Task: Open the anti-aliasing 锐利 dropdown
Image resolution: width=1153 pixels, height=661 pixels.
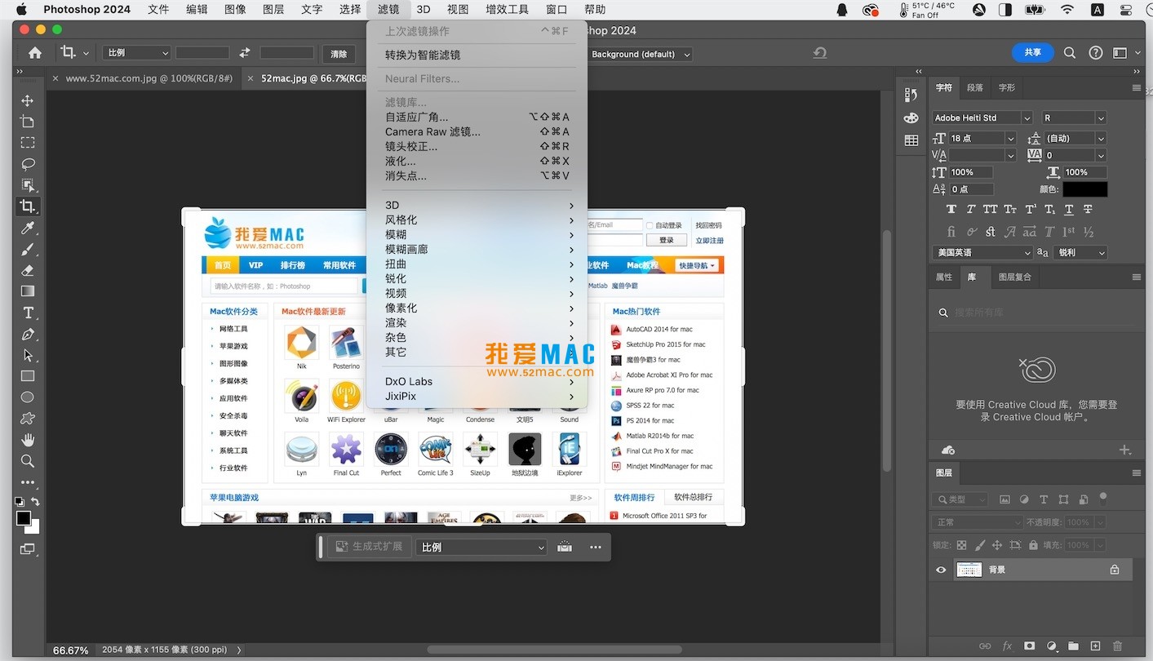Action: point(1080,252)
